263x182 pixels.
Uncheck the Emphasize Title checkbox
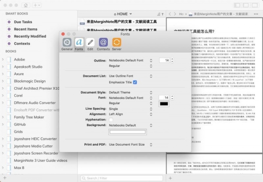coord(135,82)
